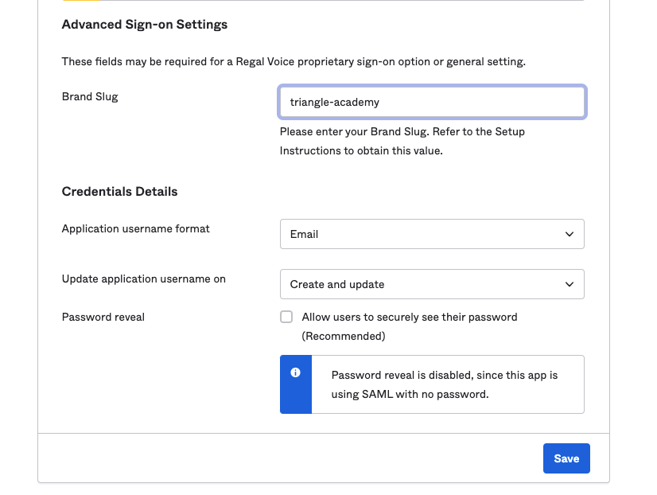The width and height of the screenshot is (657, 495).
Task: Click the Email dropdown chevron arrow
Action: pyautogui.click(x=569, y=235)
